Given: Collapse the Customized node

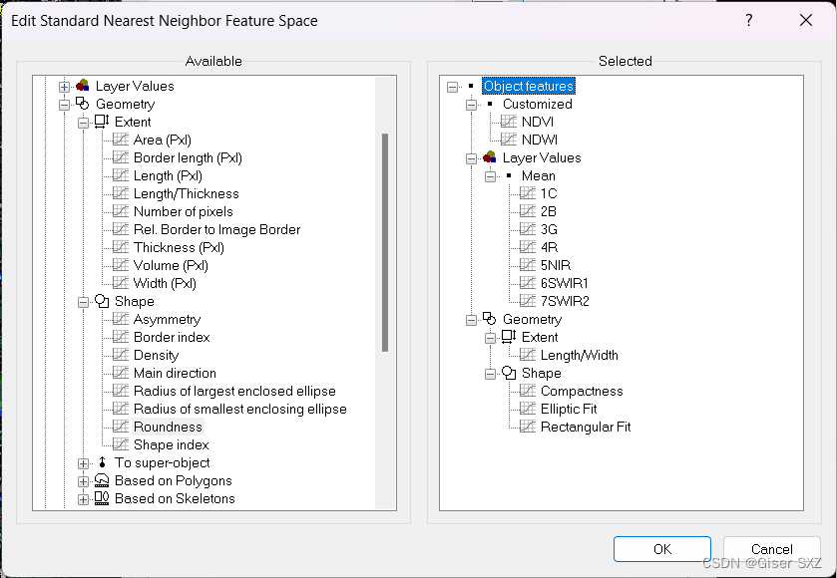Looking at the screenshot, I should (x=471, y=105).
